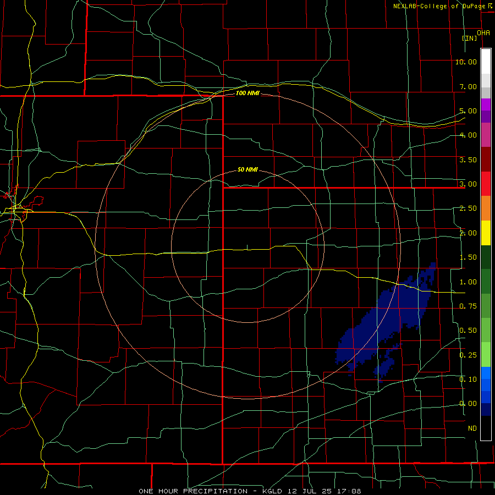Pick the white 10.00 inch legend swatch
The height and width of the screenshot is (495, 495).
click(x=486, y=62)
